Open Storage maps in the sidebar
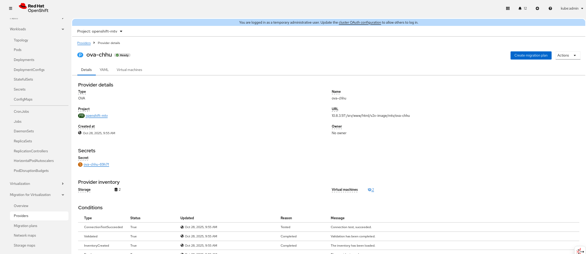Viewport: 586px width, 254px height. 24,245
